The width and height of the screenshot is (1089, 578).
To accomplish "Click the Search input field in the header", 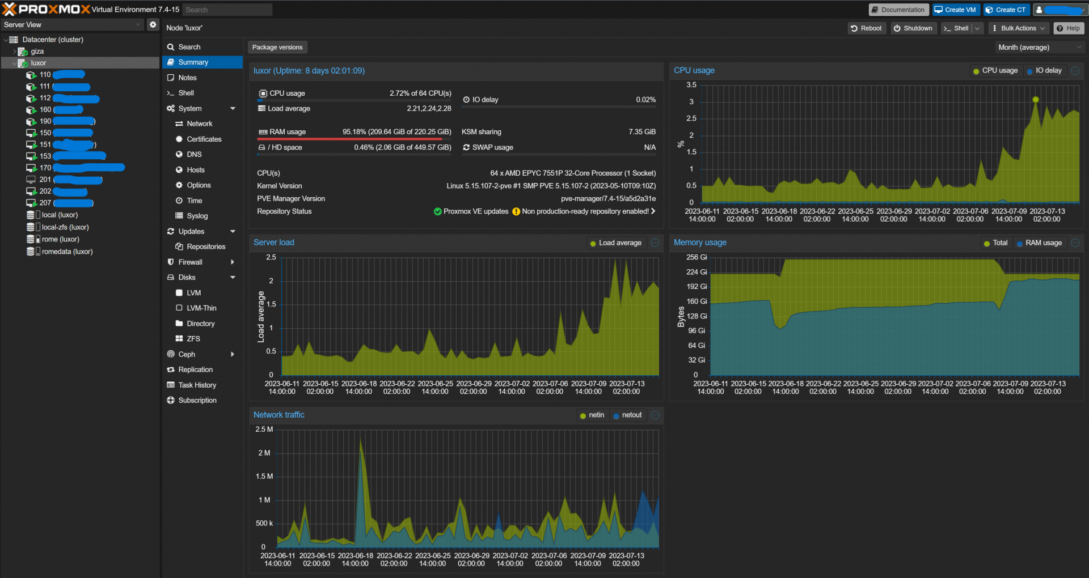I will pos(227,10).
